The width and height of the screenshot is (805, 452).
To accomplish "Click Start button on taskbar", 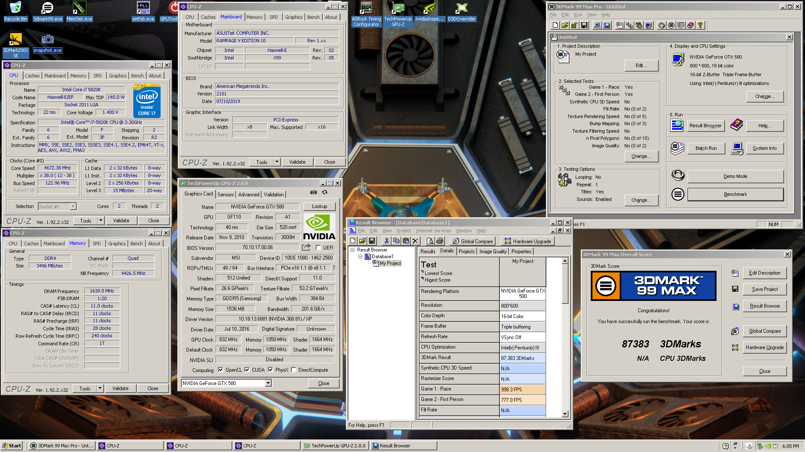I will (12, 446).
